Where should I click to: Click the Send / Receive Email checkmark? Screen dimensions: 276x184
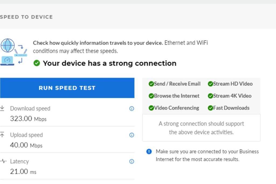(x=151, y=84)
